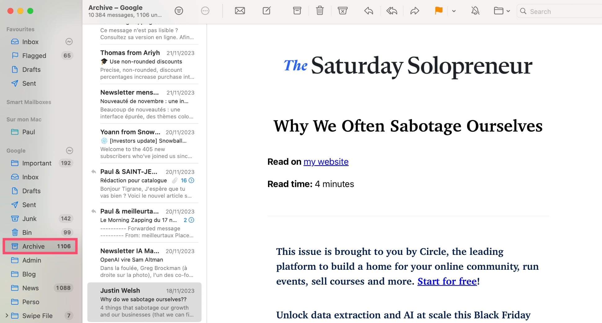
Task: Click the Reply All icon
Action: pyautogui.click(x=392, y=11)
